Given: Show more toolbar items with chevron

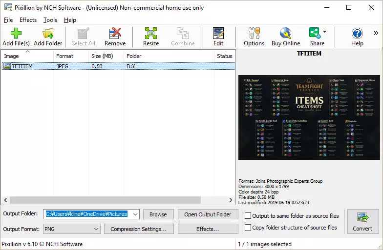Looking at the screenshot, I should point(376,33).
